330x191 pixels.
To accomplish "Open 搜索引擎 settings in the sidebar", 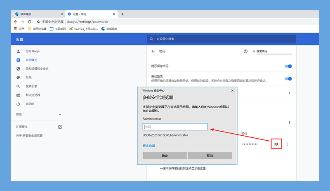I will 31,86.
